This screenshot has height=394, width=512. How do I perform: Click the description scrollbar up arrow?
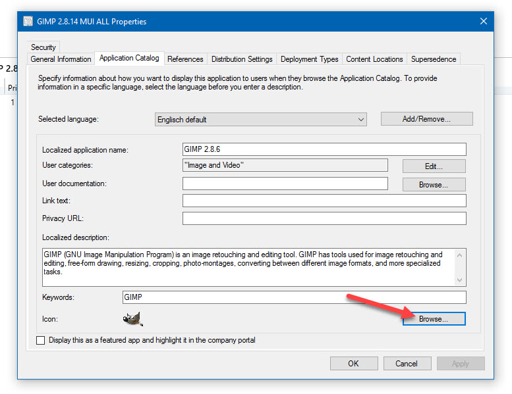coord(460,255)
